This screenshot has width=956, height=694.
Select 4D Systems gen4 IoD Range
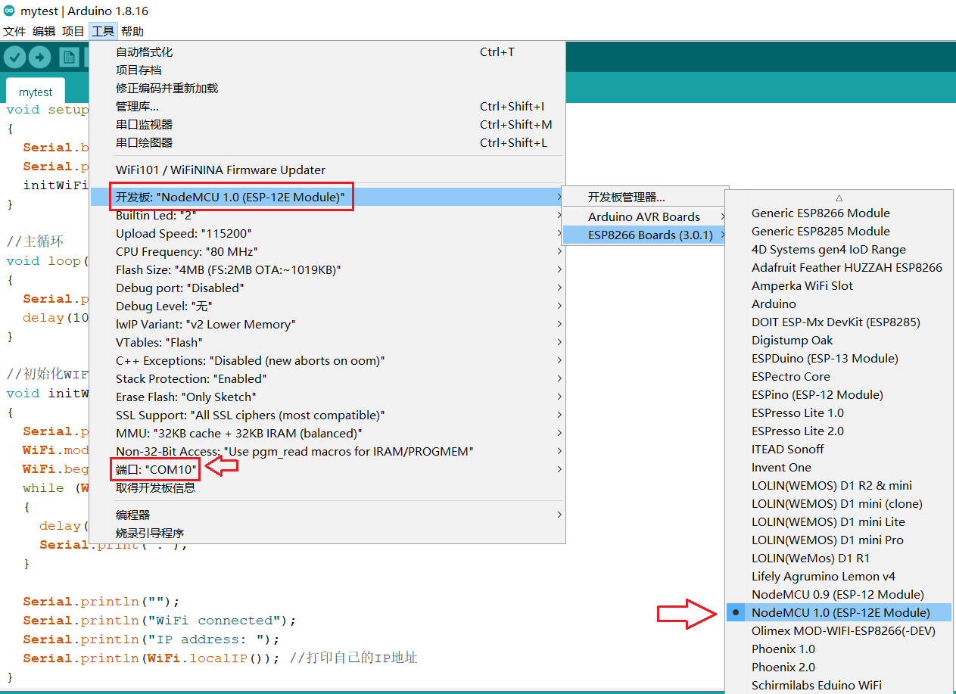[x=840, y=250]
